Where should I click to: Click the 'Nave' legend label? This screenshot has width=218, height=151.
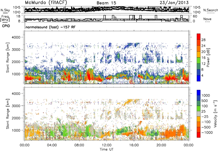click(x=207, y=19)
